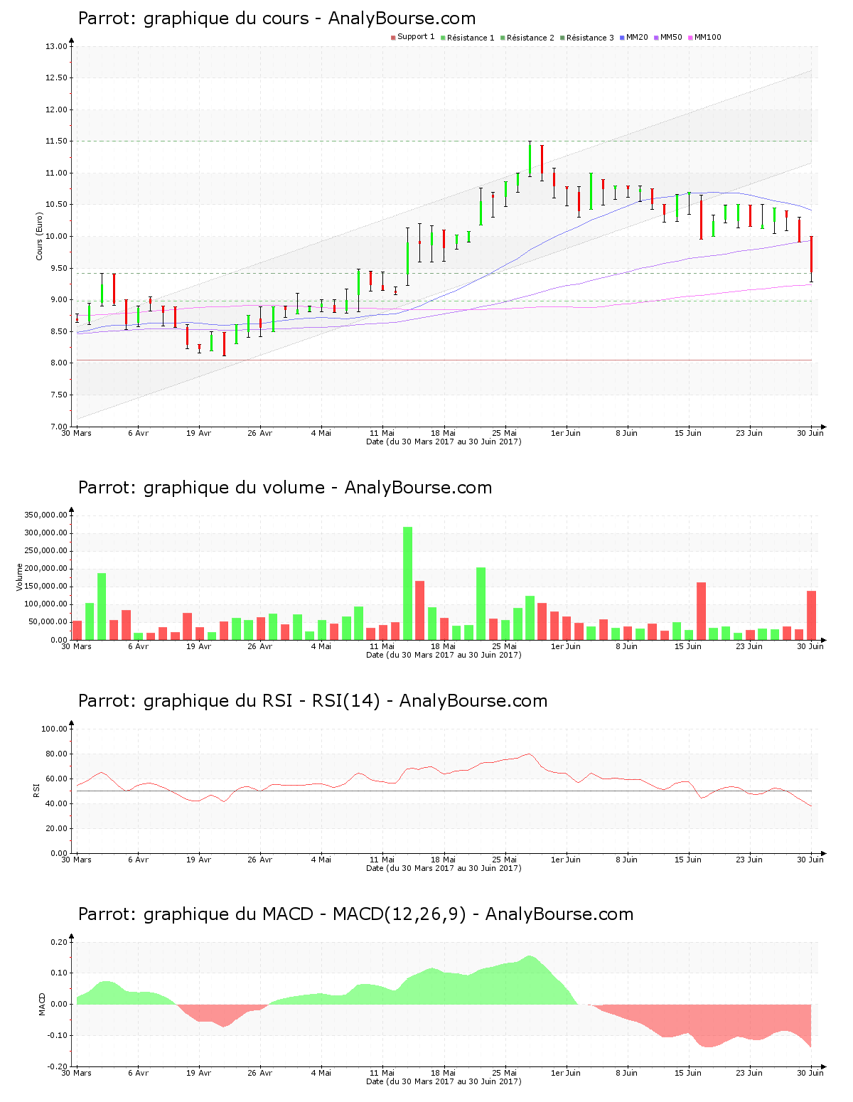Select the MM50 legend label
The height and width of the screenshot is (1102, 853).
click(671, 38)
